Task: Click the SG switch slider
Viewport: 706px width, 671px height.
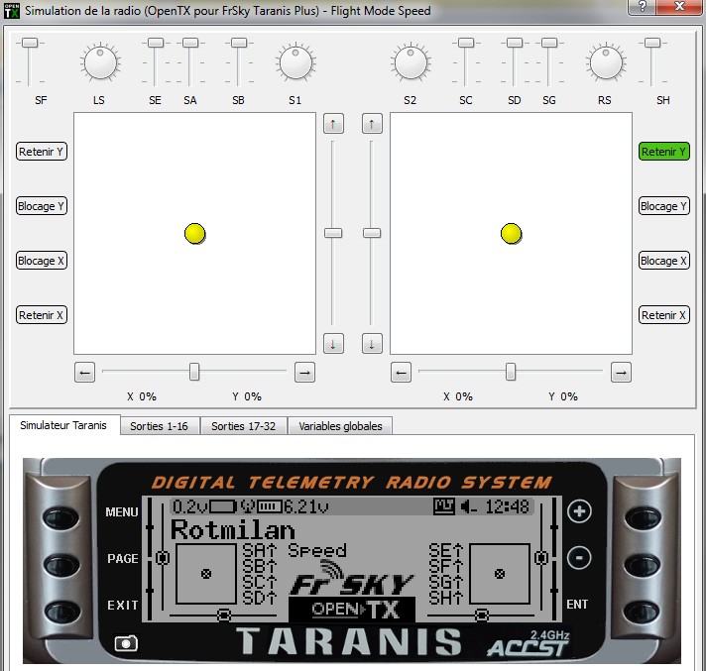Action: click(x=549, y=62)
